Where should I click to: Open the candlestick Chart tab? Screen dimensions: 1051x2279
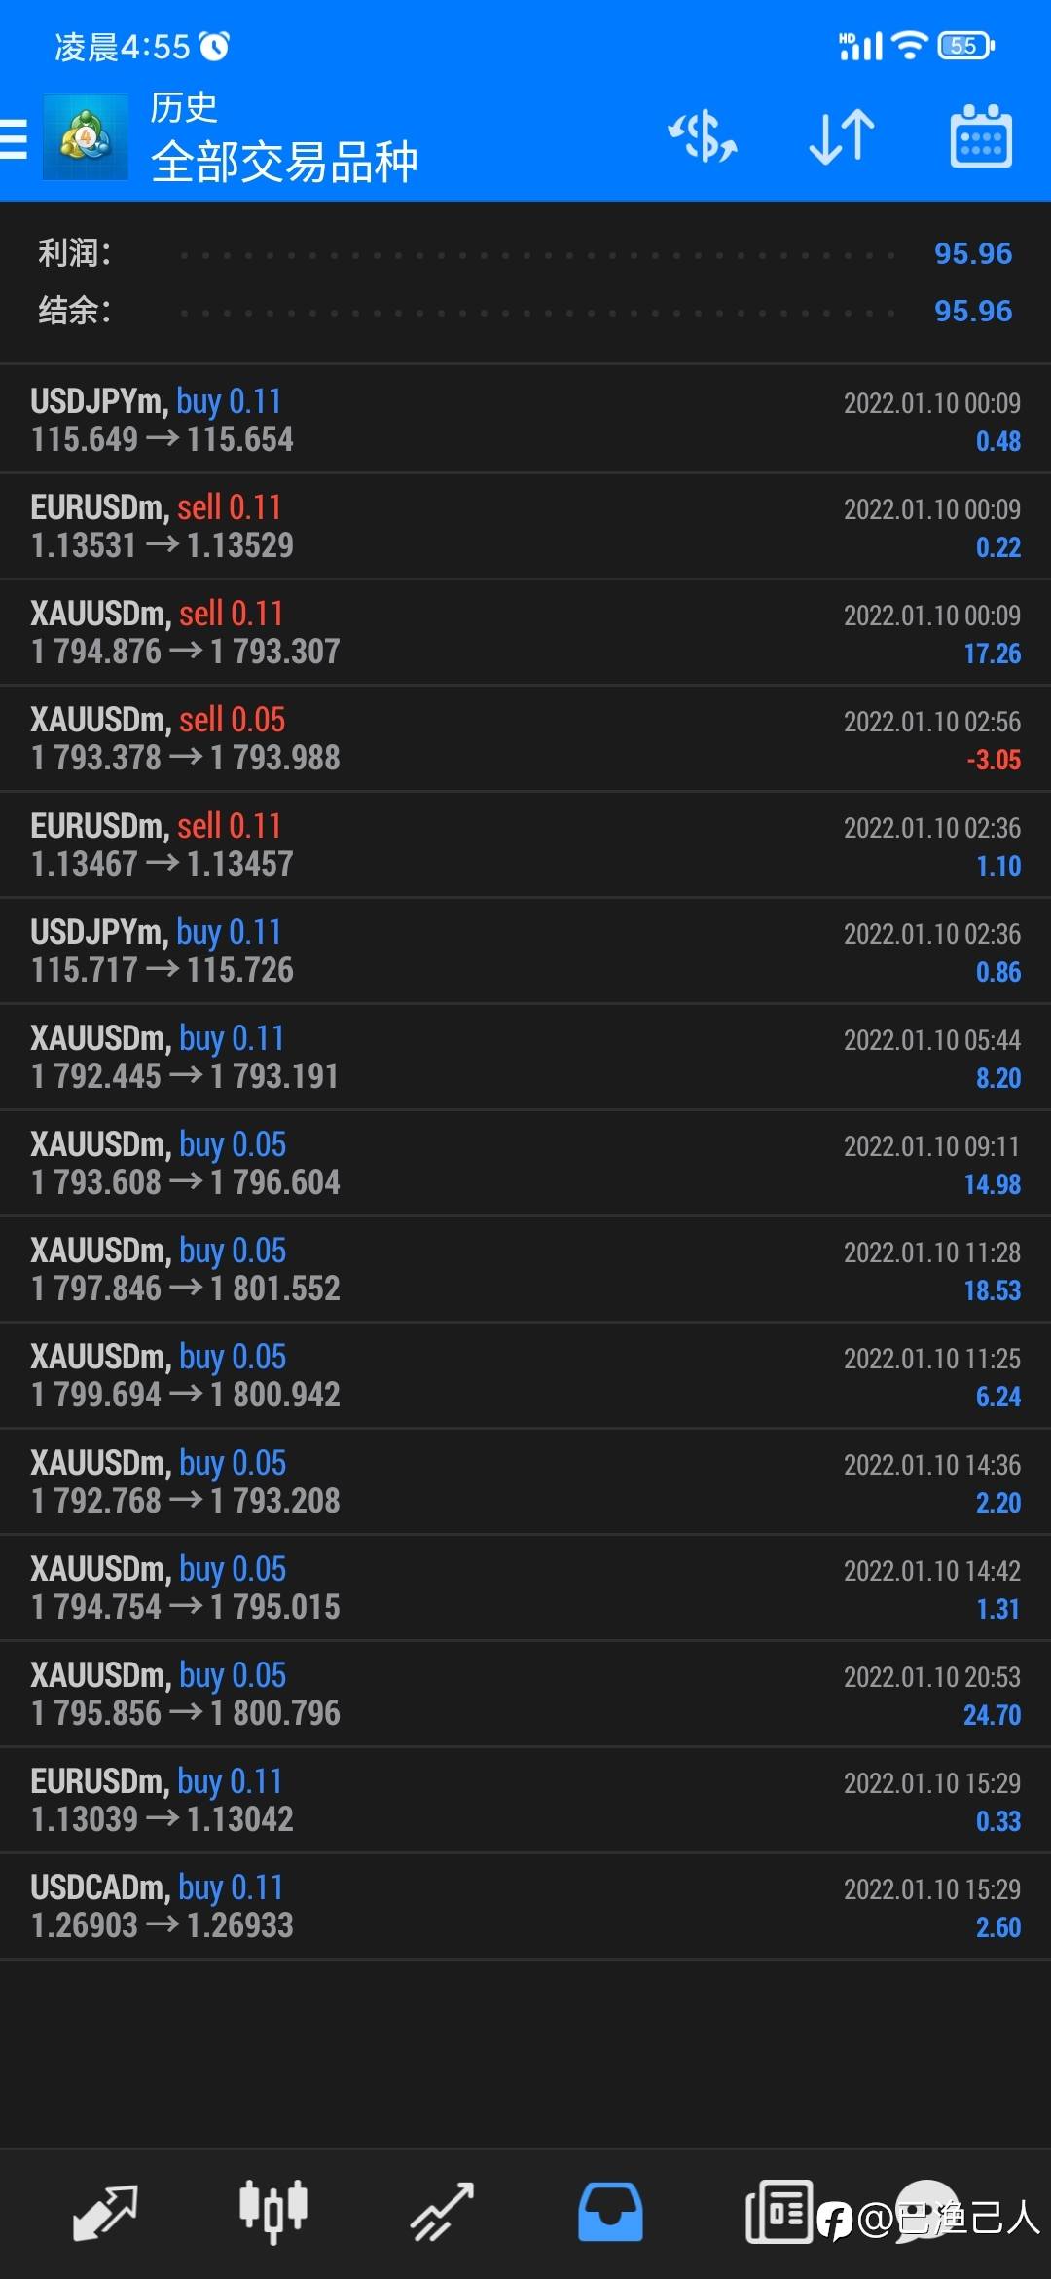click(x=273, y=2213)
